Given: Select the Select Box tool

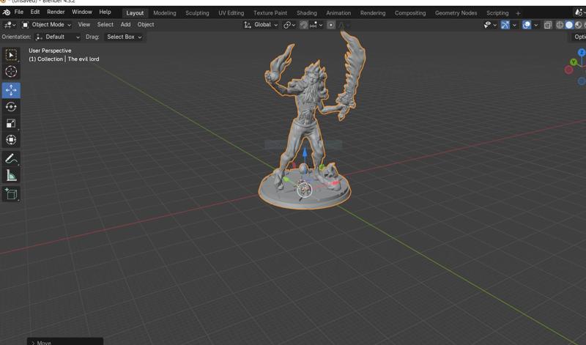Looking at the screenshot, I should click(x=11, y=55).
